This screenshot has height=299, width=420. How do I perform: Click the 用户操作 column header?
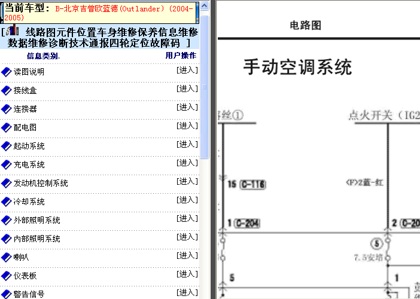point(181,56)
